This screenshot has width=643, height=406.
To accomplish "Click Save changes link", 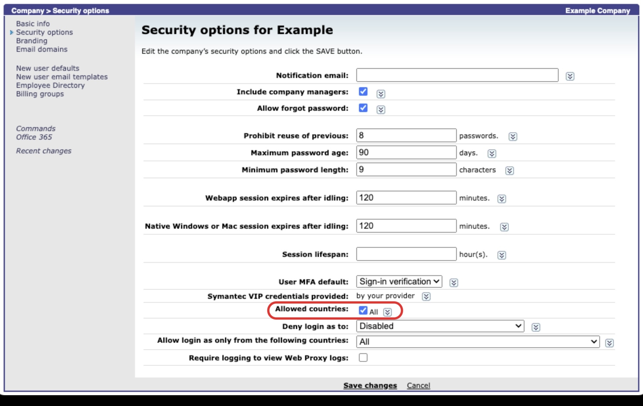I will pos(370,385).
